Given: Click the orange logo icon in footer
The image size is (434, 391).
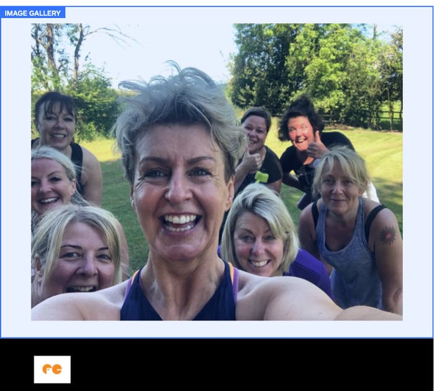Looking at the screenshot, I should (52, 369).
